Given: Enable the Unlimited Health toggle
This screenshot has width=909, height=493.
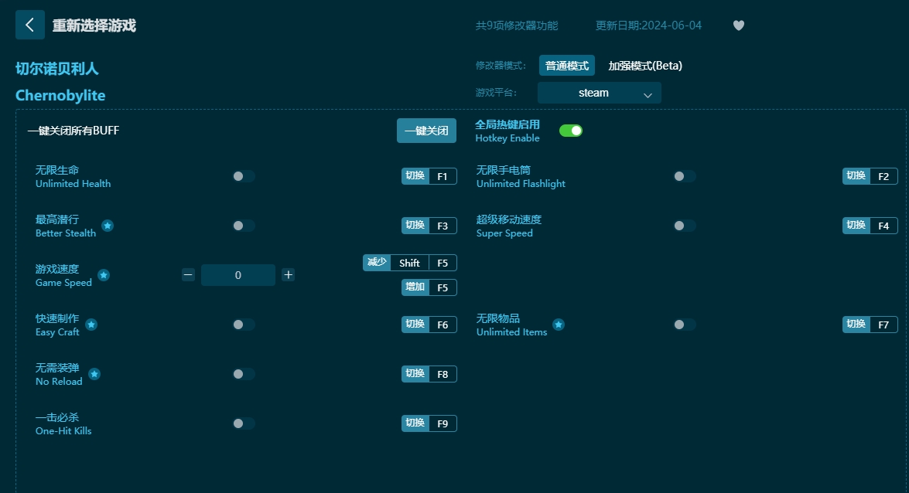Looking at the screenshot, I should pyautogui.click(x=243, y=175).
